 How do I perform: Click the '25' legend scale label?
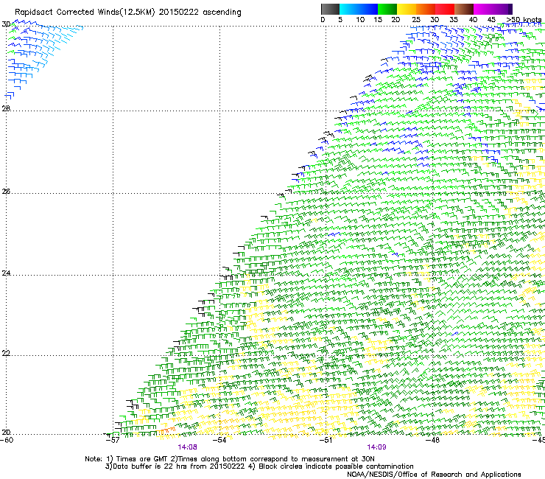coord(415,20)
